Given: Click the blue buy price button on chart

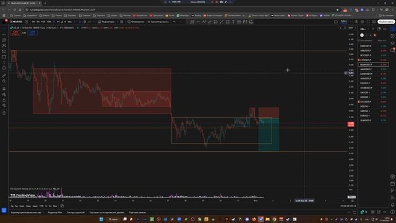Looking at the screenshot, I should pyautogui.click(x=32, y=33).
